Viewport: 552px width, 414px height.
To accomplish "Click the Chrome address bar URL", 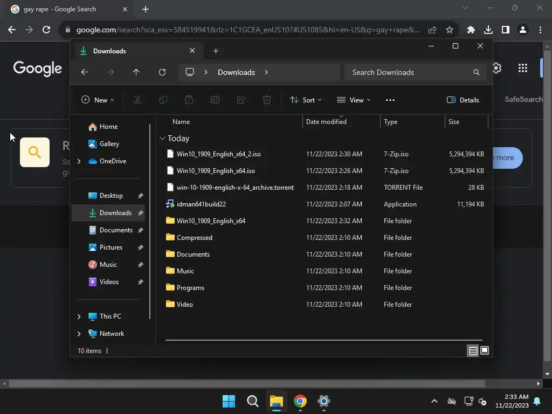I will [x=247, y=30].
